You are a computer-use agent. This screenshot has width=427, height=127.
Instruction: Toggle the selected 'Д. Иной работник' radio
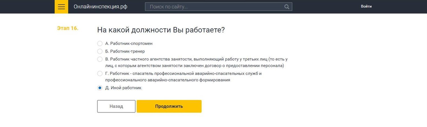click(x=100, y=88)
